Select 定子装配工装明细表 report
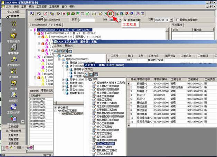This screenshot has height=157, width=217. coord(108,86)
